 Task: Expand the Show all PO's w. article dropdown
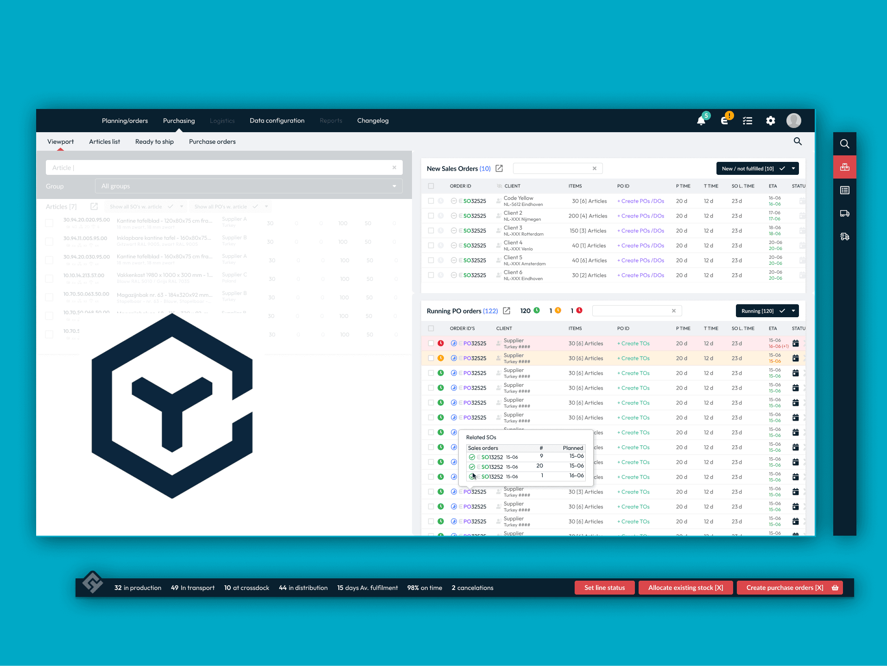point(266,206)
